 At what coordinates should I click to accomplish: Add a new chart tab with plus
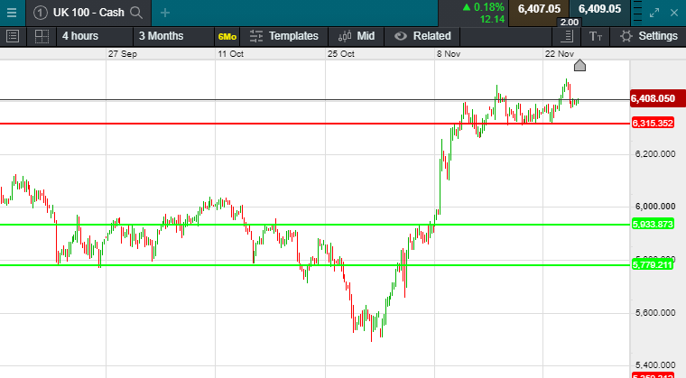[x=165, y=13]
